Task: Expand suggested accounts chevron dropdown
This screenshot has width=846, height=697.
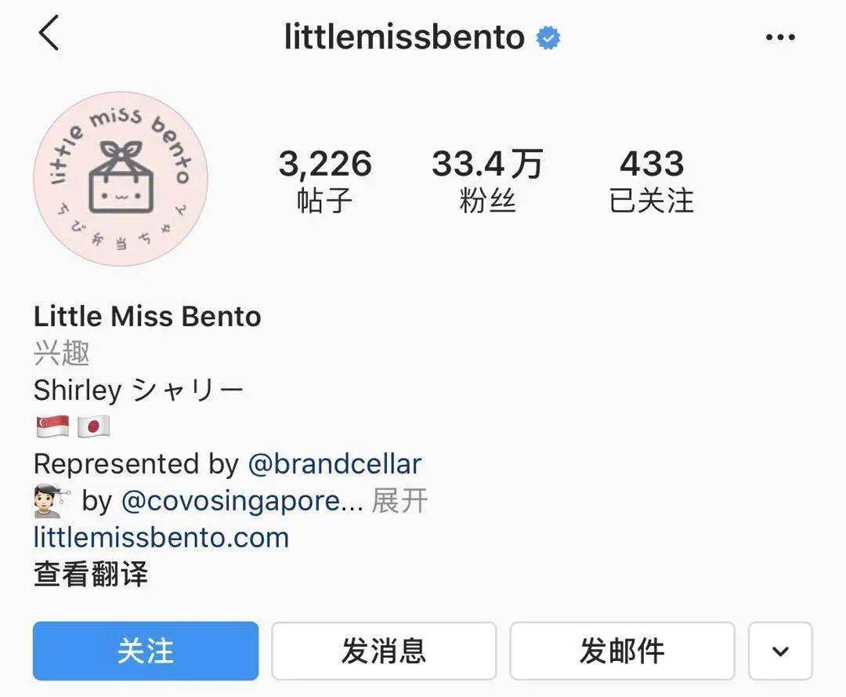Action: point(780,651)
